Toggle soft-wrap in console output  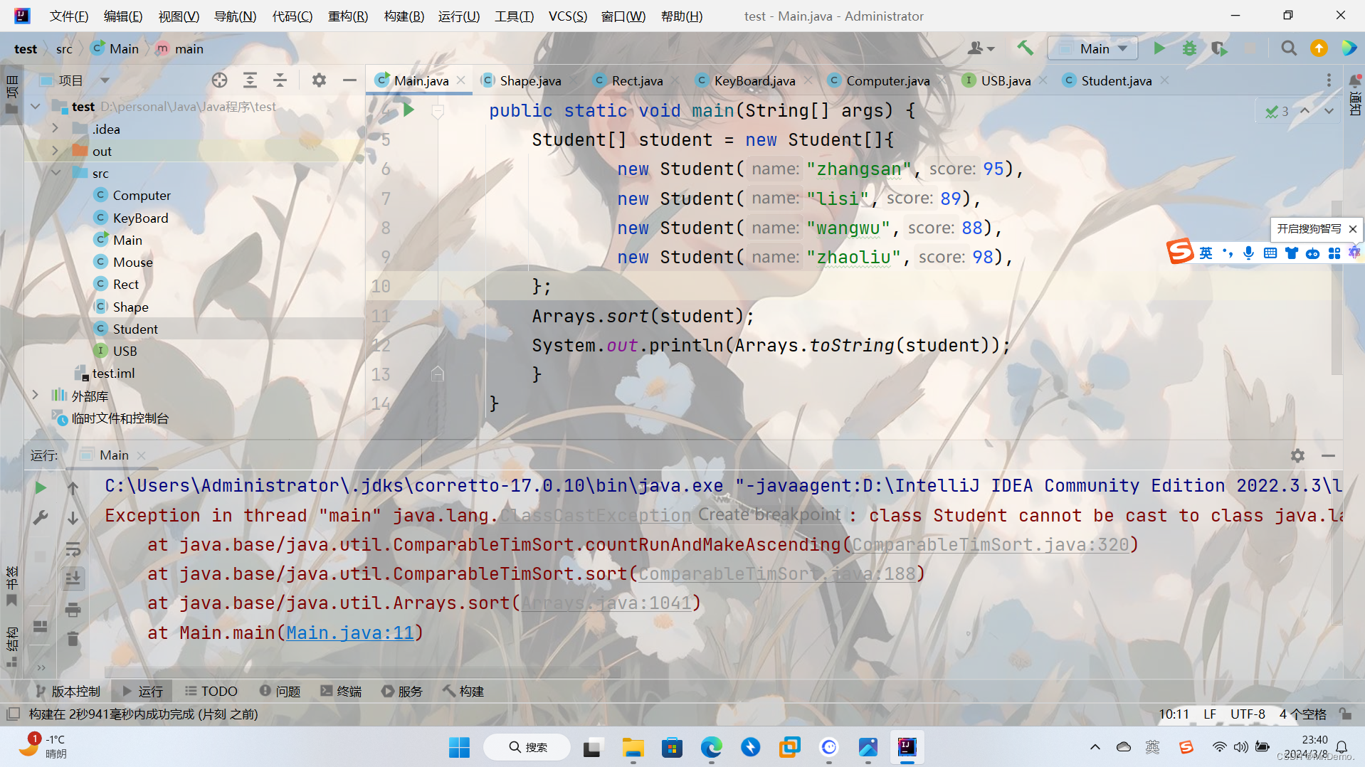(x=73, y=549)
